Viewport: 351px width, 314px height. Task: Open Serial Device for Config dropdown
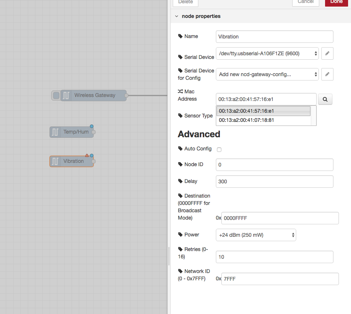267,74
